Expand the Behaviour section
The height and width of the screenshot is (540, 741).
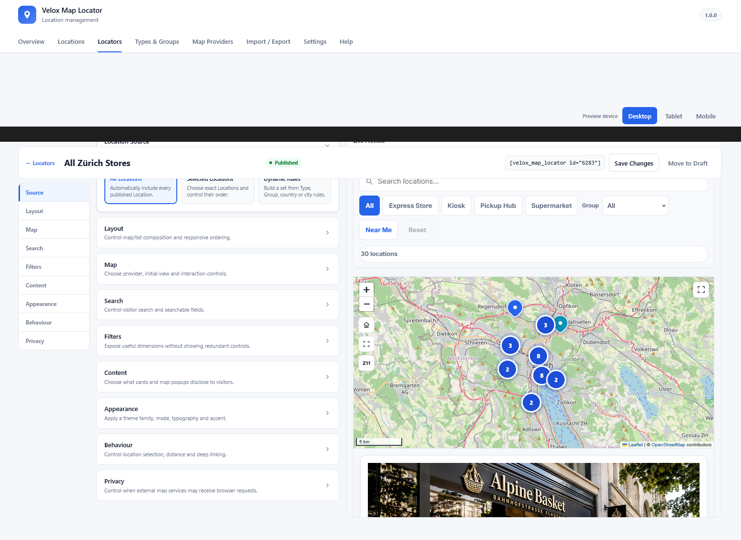click(x=218, y=449)
